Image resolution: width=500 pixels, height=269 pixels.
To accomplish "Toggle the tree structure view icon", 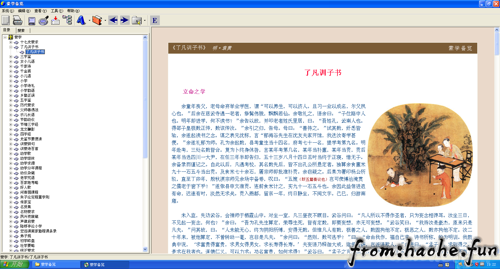I will click(x=67, y=20).
